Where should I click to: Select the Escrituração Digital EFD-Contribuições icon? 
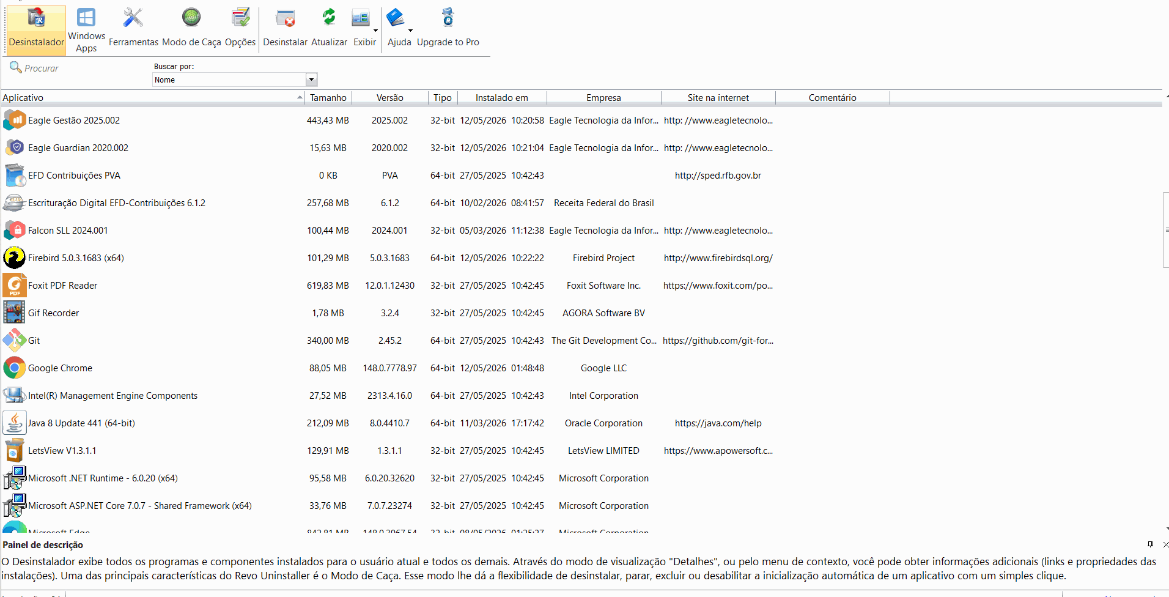click(x=15, y=203)
